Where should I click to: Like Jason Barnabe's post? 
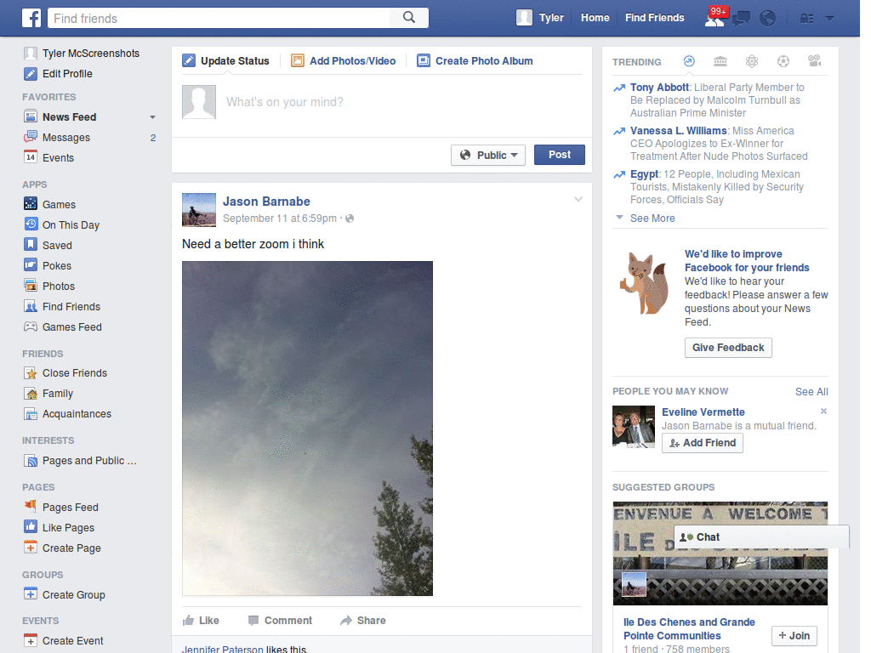tap(201, 620)
